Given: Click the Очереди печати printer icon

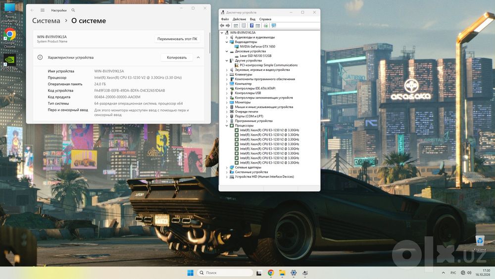Looking at the screenshot, I should (232, 112).
